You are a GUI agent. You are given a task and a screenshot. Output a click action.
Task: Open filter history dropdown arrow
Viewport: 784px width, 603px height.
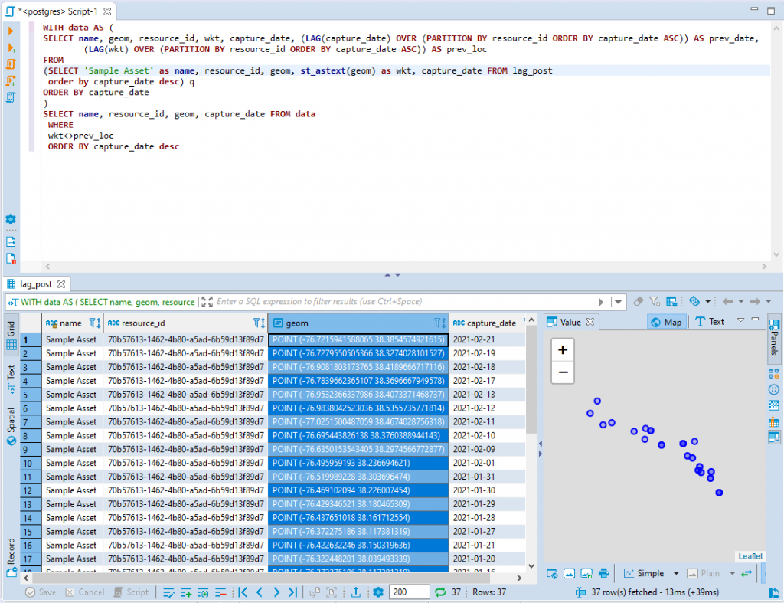(619, 302)
